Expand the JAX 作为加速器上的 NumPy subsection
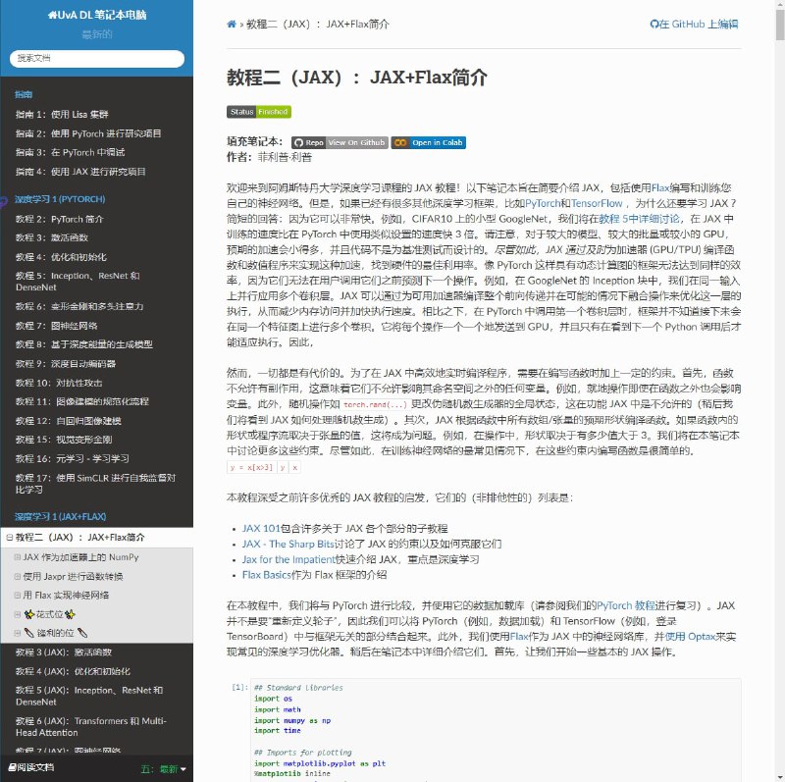This screenshot has height=782, width=785. pyautogui.click(x=17, y=557)
